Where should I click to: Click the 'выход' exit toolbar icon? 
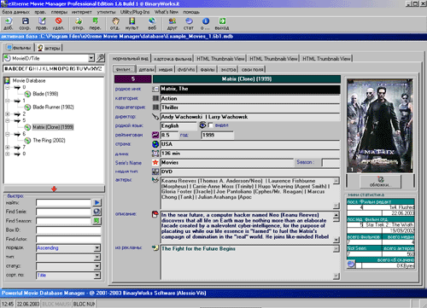(222, 21)
